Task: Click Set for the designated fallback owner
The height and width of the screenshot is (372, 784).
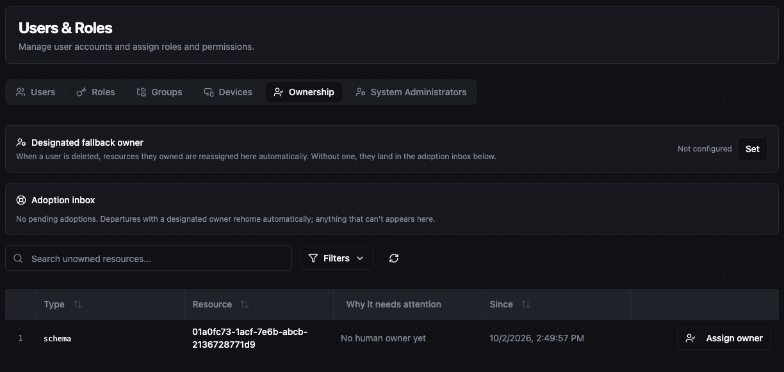Action: pyautogui.click(x=753, y=149)
